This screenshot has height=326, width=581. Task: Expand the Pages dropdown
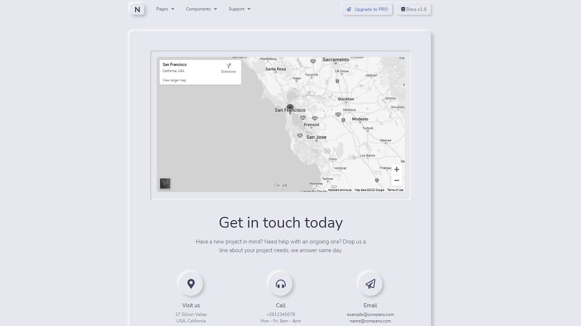(165, 9)
